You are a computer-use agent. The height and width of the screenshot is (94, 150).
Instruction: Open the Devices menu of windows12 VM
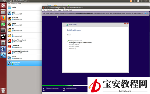[x=65, y=10]
